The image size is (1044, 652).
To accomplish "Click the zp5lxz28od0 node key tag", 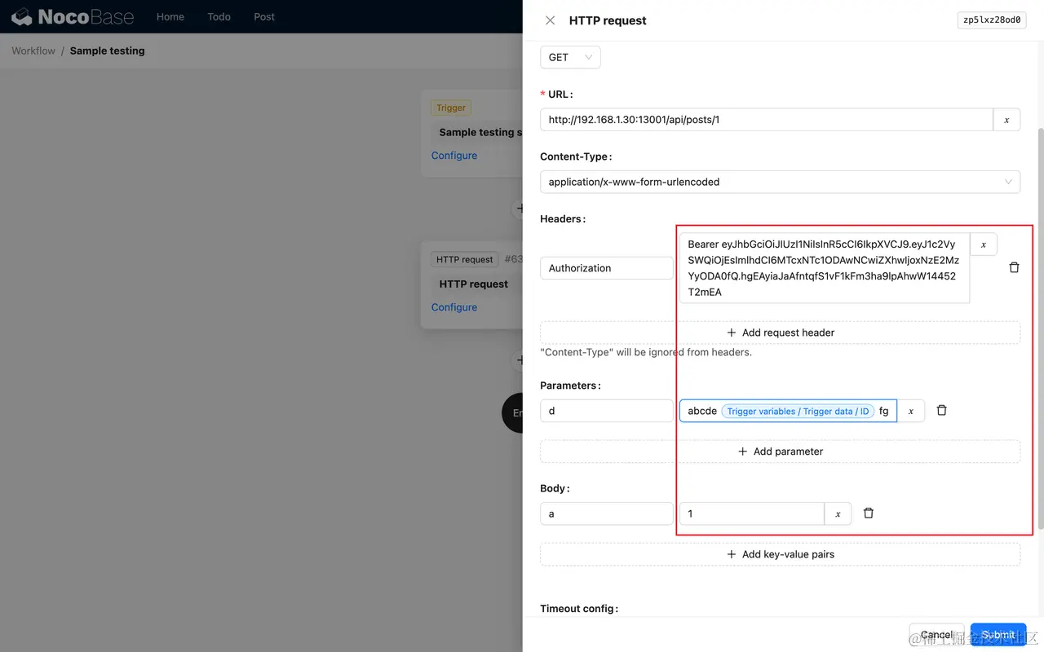I will pos(992,20).
